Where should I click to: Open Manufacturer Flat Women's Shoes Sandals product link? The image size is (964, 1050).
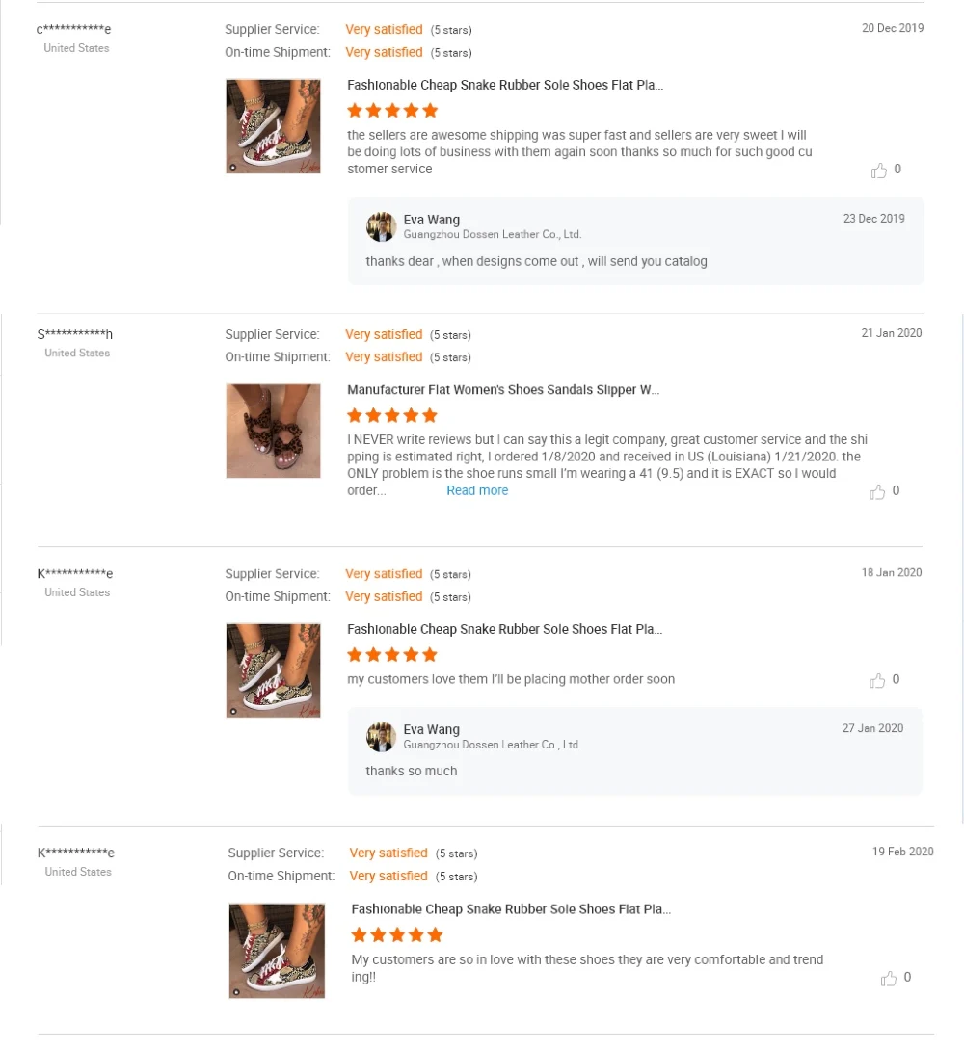[x=503, y=390]
